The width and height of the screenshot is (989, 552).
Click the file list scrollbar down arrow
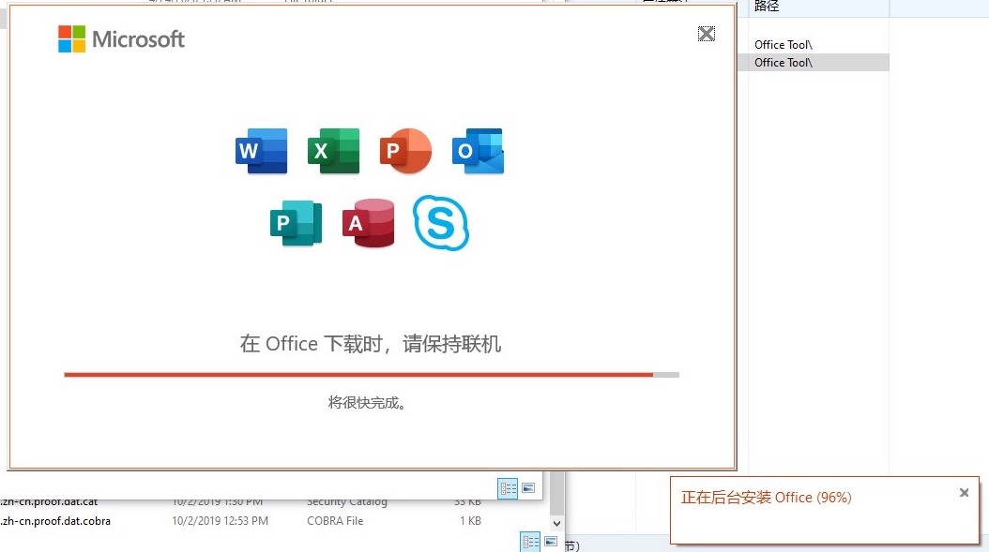click(x=557, y=523)
